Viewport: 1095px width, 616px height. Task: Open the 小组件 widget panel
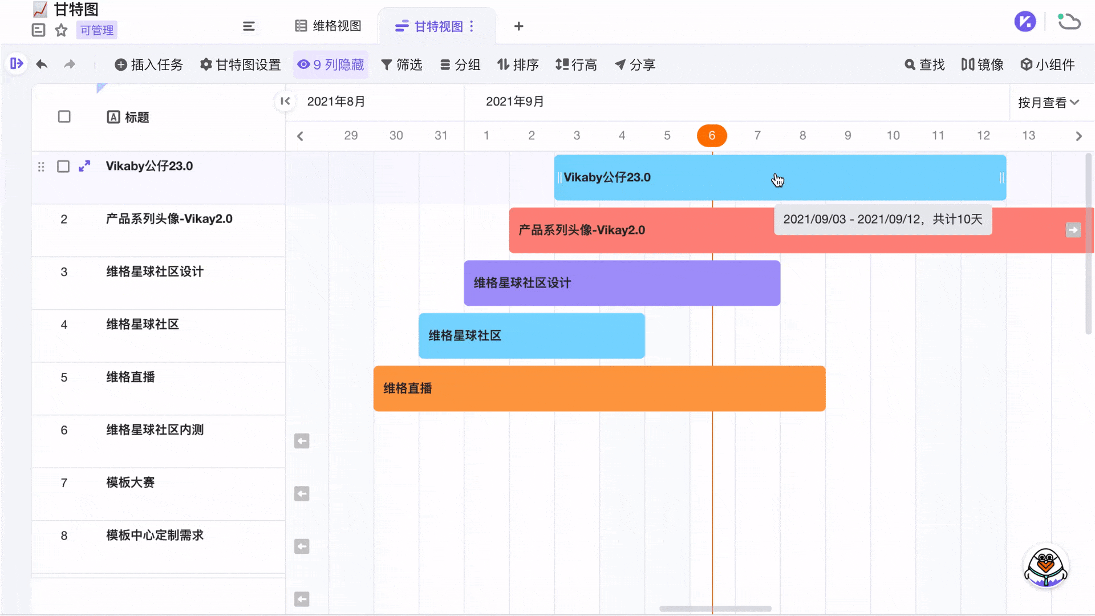pyautogui.click(x=1048, y=64)
